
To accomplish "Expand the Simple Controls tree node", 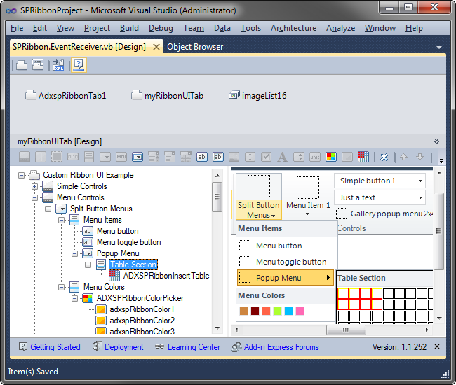I will click(34, 187).
